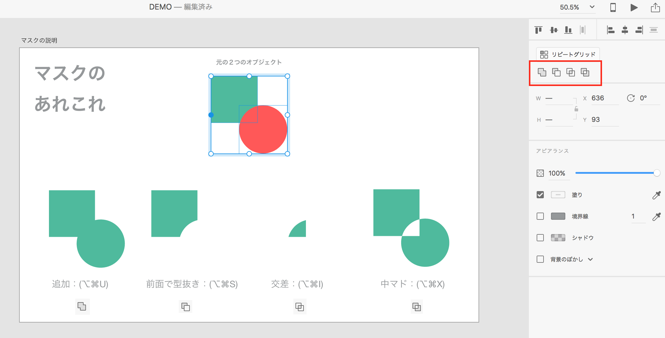Click the add icon under 追加 label
Image resolution: width=665 pixels, height=338 pixels.
pyautogui.click(x=82, y=306)
